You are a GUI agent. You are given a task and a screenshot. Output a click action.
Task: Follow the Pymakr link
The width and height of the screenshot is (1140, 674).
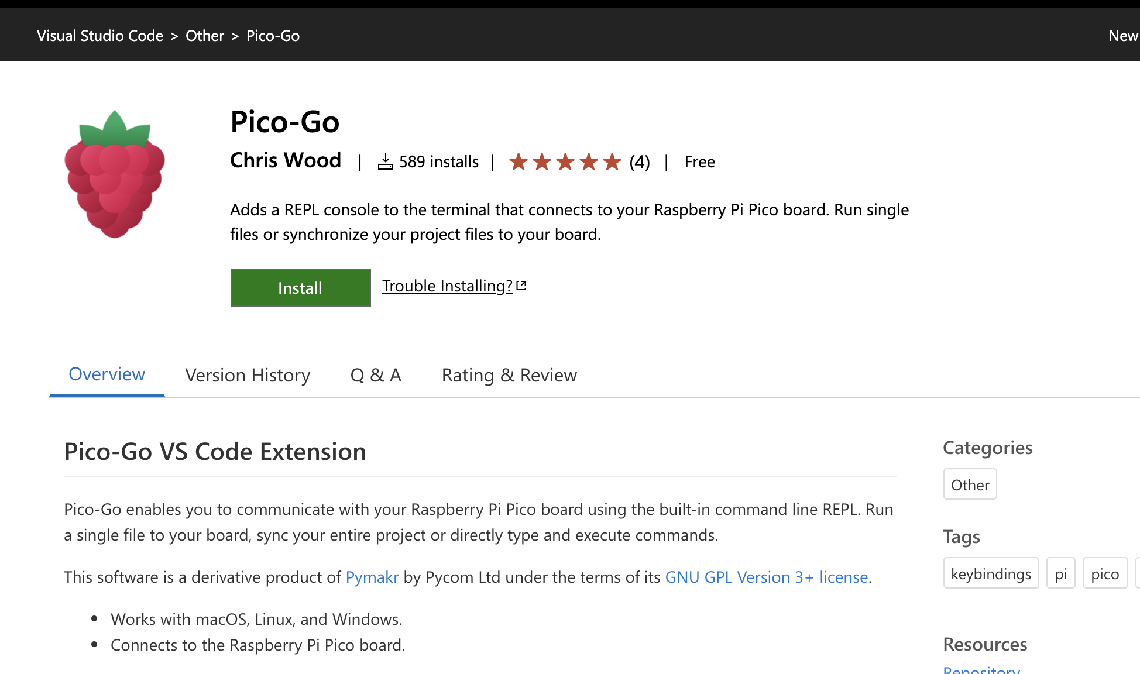click(x=372, y=577)
